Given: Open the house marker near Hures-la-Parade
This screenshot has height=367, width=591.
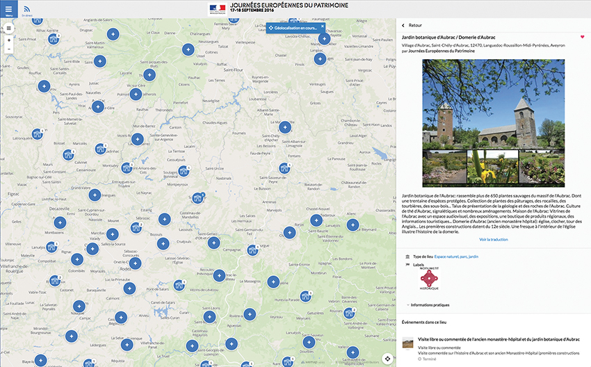Looking at the screenshot, I should tap(305, 297).
